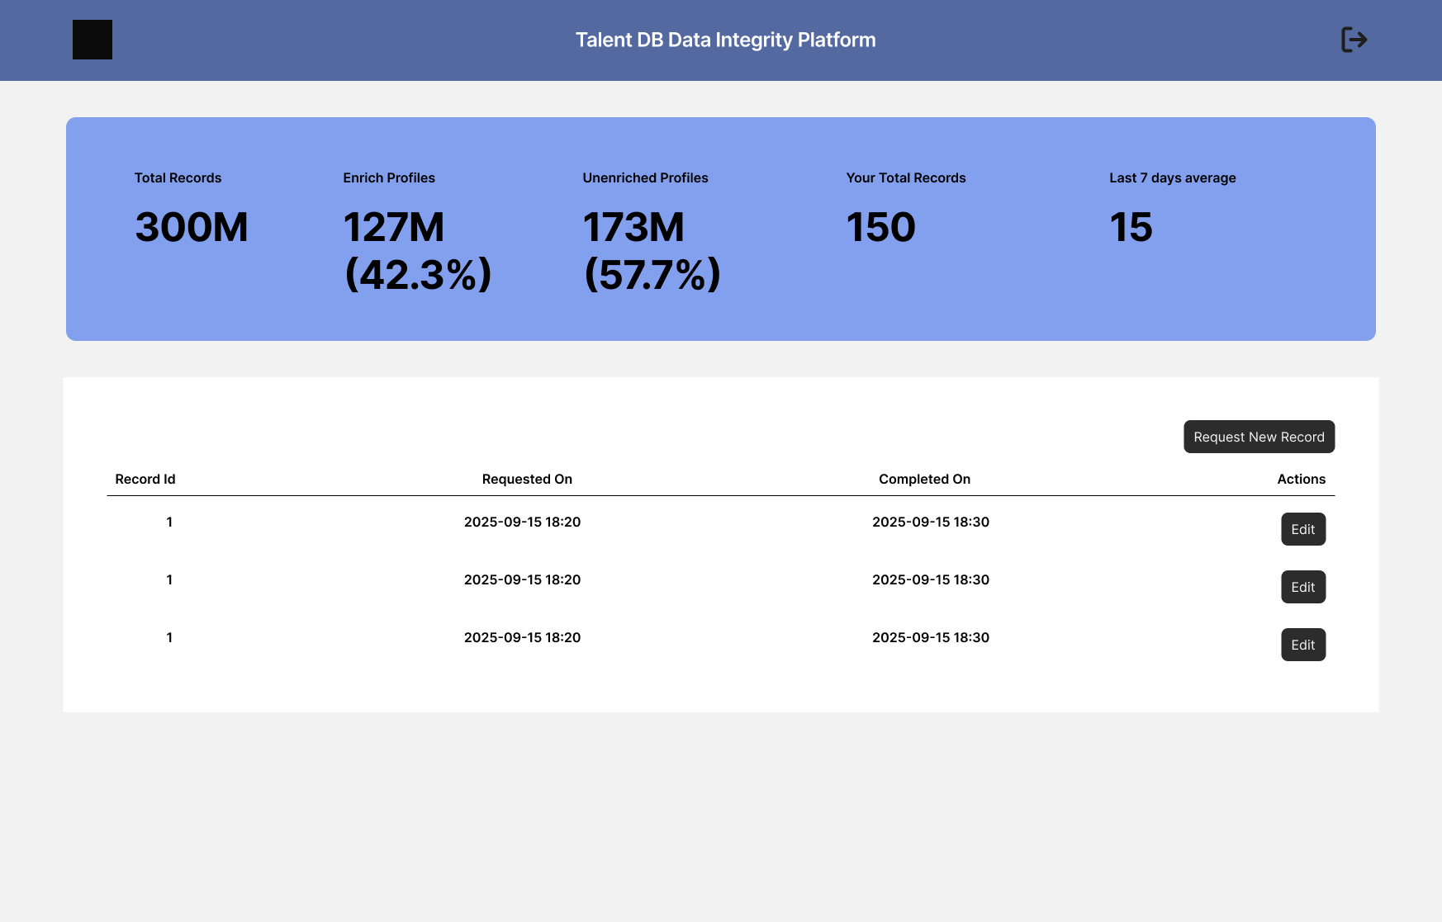Select the Total Records stat card
Screen dimensions: 1442x922
(x=192, y=206)
